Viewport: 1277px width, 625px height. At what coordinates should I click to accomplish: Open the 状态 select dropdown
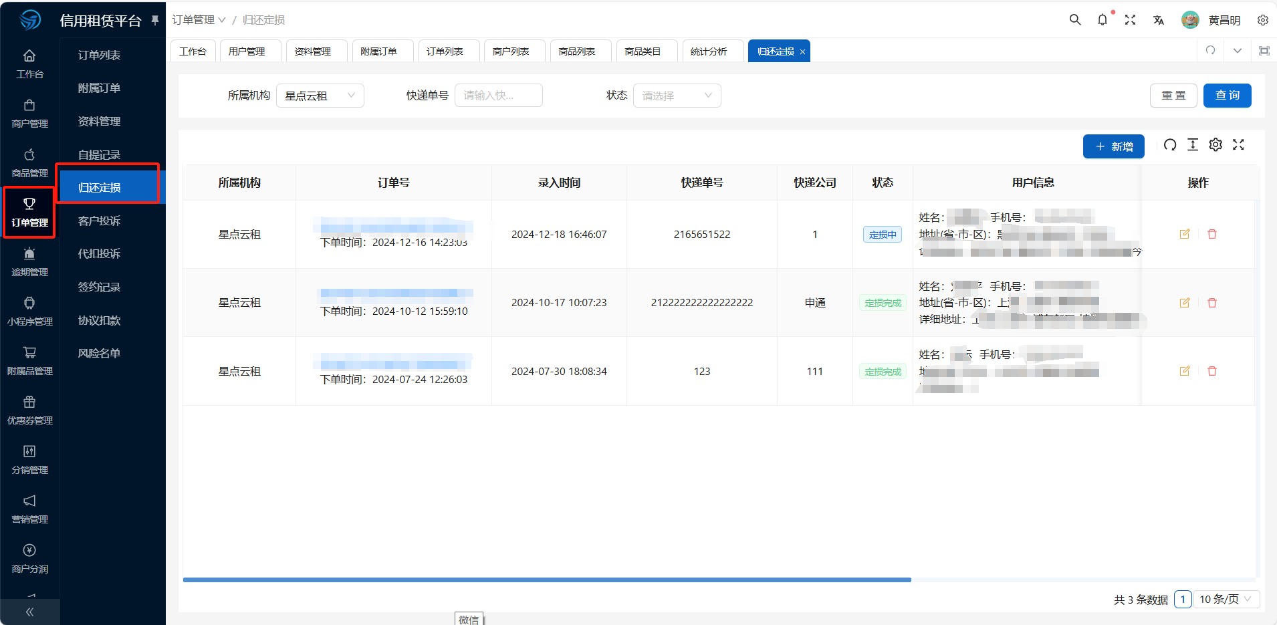[677, 96]
